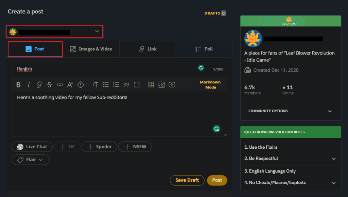Save the post as a draft
This screenshot has height=197, width=348.
pyautogui.click(x=187, y=180)
